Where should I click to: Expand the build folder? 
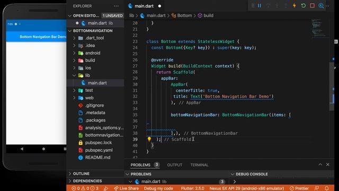pos(74,60)
